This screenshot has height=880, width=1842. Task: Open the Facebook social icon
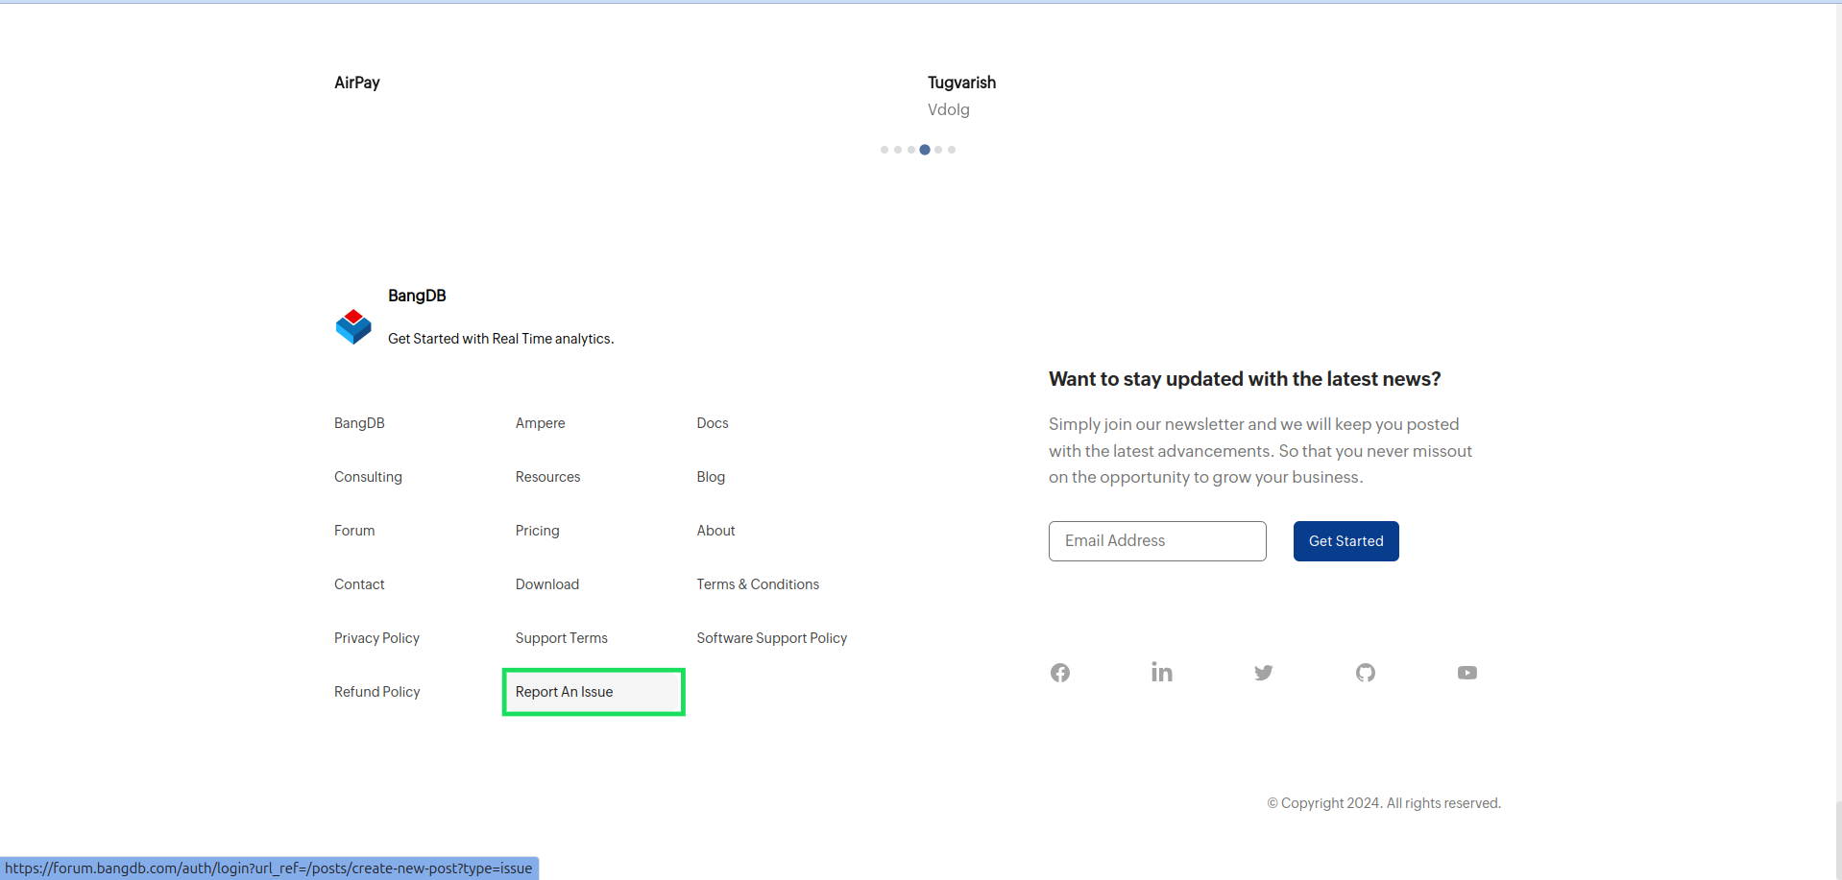pos(1060,673)
